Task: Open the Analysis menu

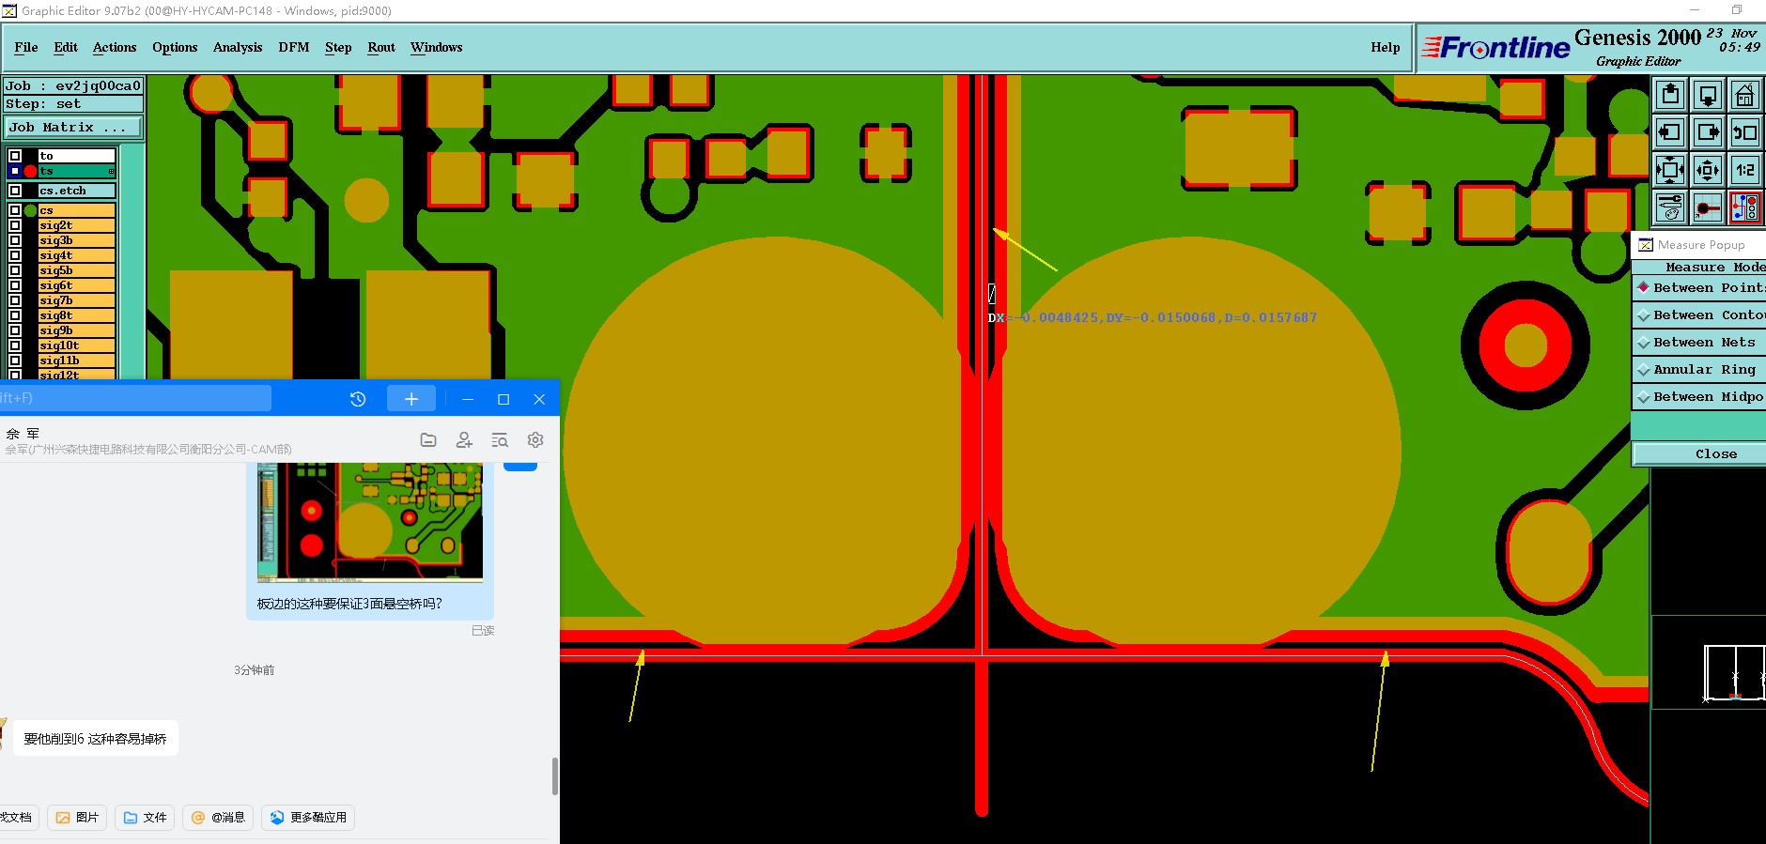Action: point(238,47)
